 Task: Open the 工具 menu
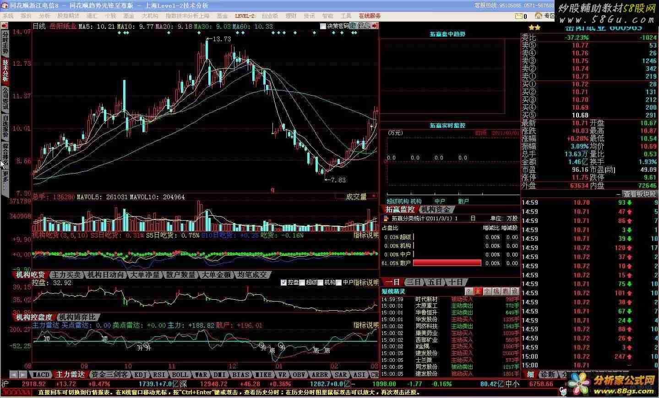(x=346, y=16)
